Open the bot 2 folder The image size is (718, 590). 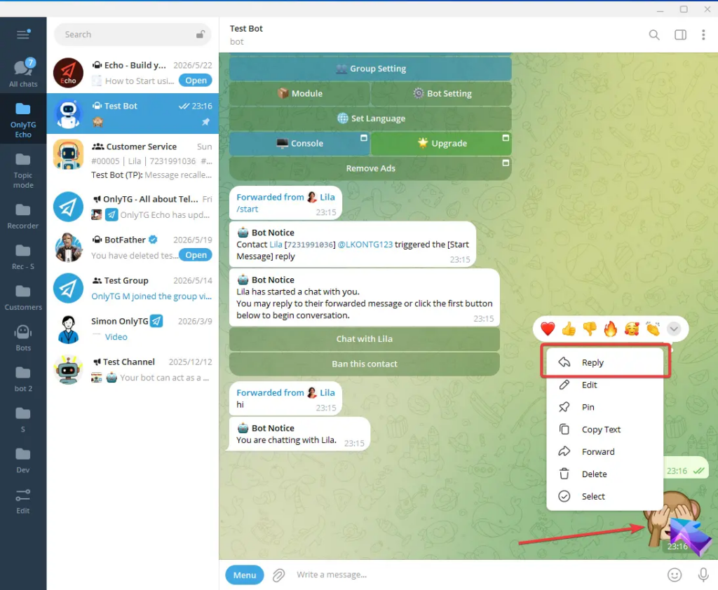(x=23, y=379)
